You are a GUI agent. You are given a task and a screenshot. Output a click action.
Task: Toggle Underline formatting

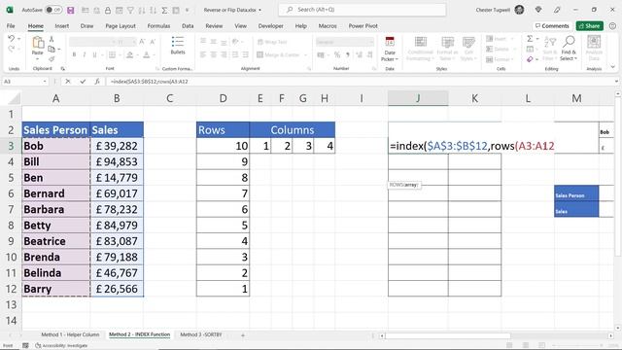coord(94,54)
